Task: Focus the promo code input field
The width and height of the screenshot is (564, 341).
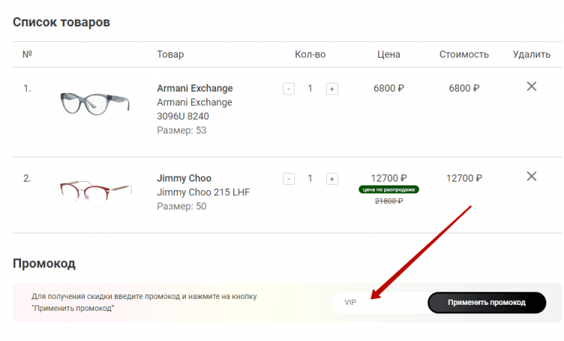Action: tap(379, 303)
